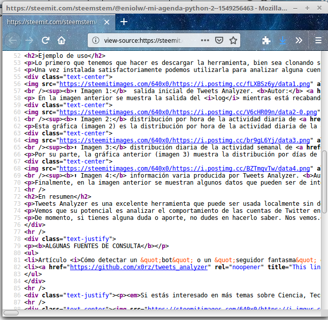Image resolution: width=328 pixels, height=320 pixels.
Task: Click the 'text-justify' class value on line 78
Action: (88, 239)
